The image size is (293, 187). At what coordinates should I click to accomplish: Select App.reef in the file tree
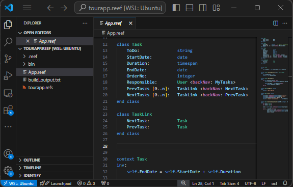(55, 72)
